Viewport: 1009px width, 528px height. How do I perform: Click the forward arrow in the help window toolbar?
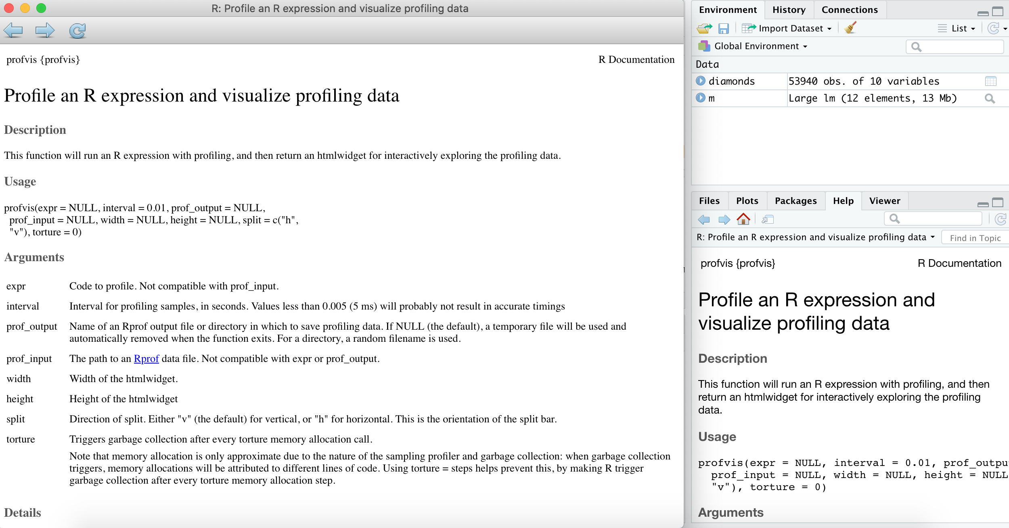tap(45, 30)
